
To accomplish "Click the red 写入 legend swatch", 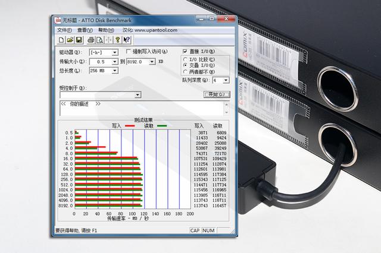I will tap(130, 126).
